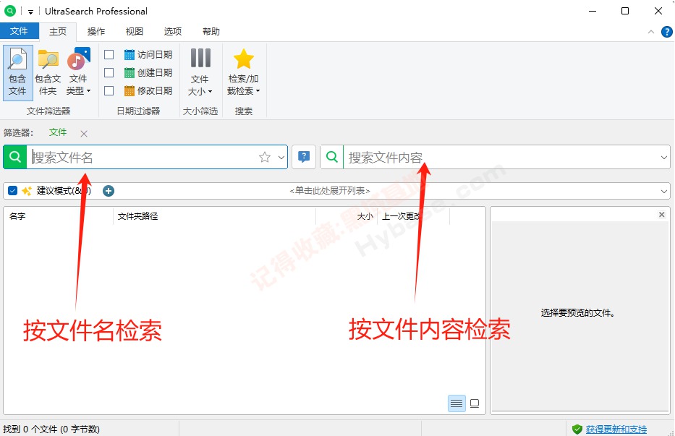Click the 找到 0 个文件 status text
This screenshot has width=675, height=436.
(51, 429)
